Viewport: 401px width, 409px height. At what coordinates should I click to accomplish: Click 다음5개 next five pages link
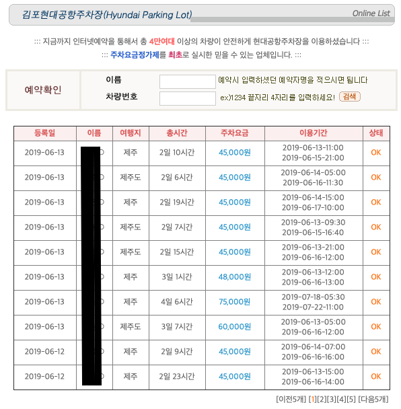373,399
